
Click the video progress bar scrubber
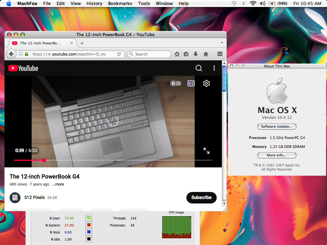point(44,160)
